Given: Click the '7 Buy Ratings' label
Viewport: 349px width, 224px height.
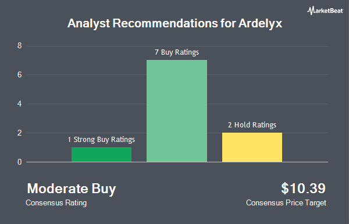Looking at the screenshot, I should click(177, 52).
